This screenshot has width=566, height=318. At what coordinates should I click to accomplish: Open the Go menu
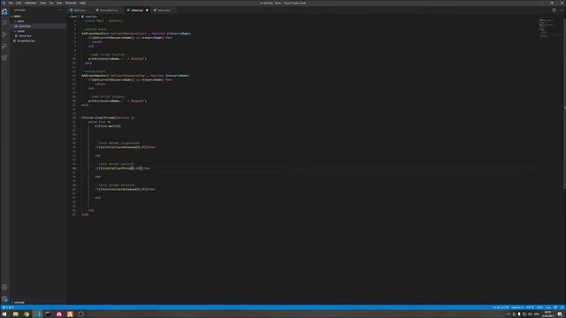(51, 3)
